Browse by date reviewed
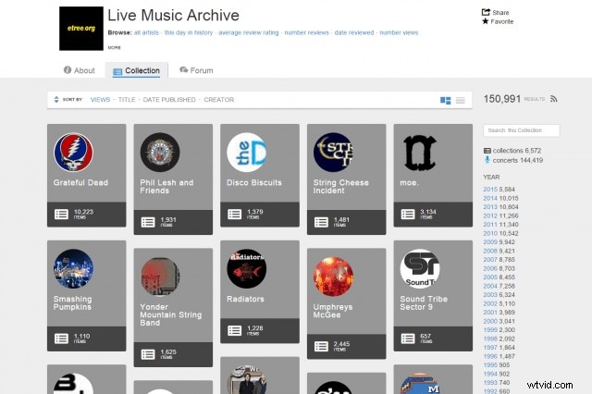This screenshot has width=592, height=394. 354,32
